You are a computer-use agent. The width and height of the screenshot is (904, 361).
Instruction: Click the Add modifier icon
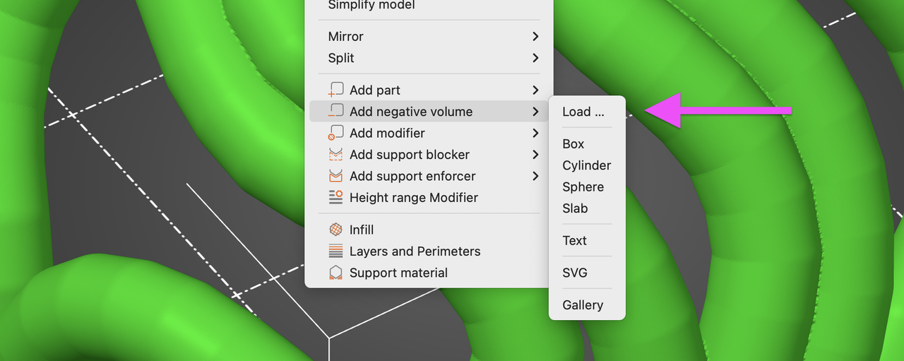tap(336, 133)
